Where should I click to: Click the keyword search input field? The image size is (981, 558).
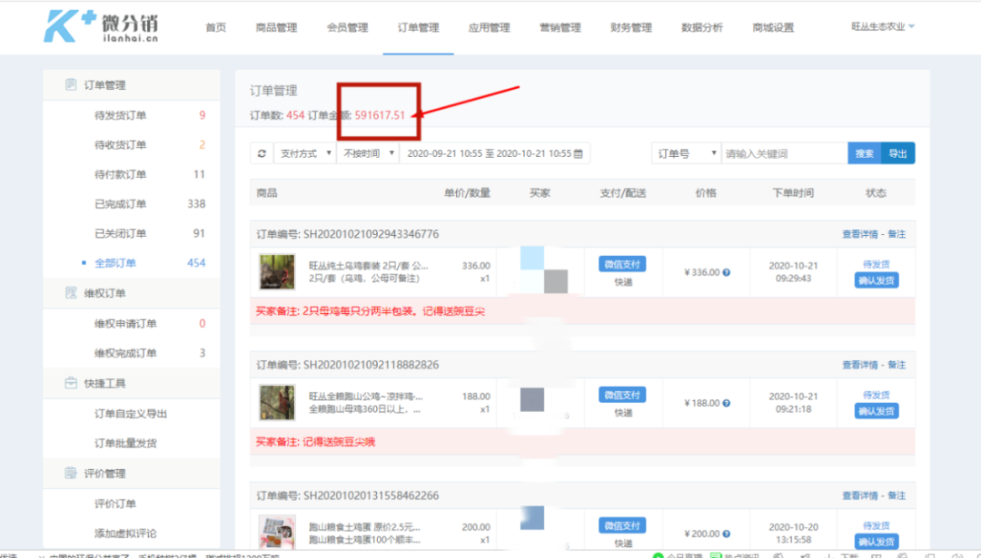point(783,152)
